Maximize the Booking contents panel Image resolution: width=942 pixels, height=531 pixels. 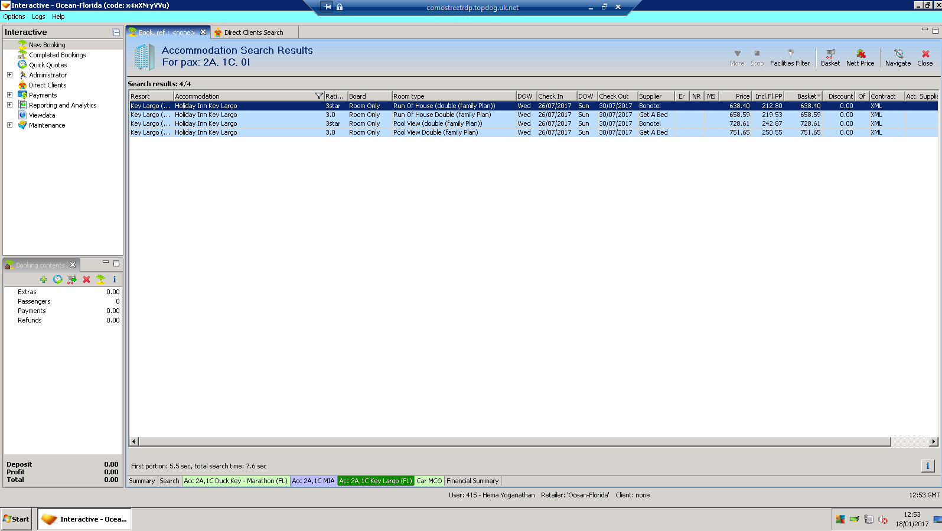[116, 263]
